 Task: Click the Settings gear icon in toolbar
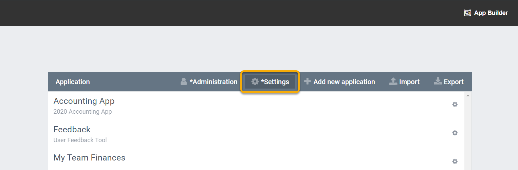click(x=255, y=81)
